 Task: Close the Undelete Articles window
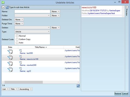pos(125,2)
